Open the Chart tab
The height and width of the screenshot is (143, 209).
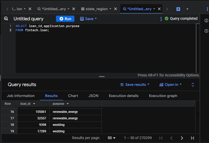click(x=73, y=96)
